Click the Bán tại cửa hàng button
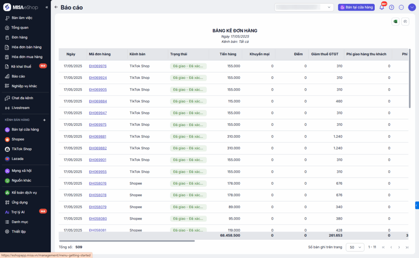The image size is (419, 258). [x=356, y=7]
